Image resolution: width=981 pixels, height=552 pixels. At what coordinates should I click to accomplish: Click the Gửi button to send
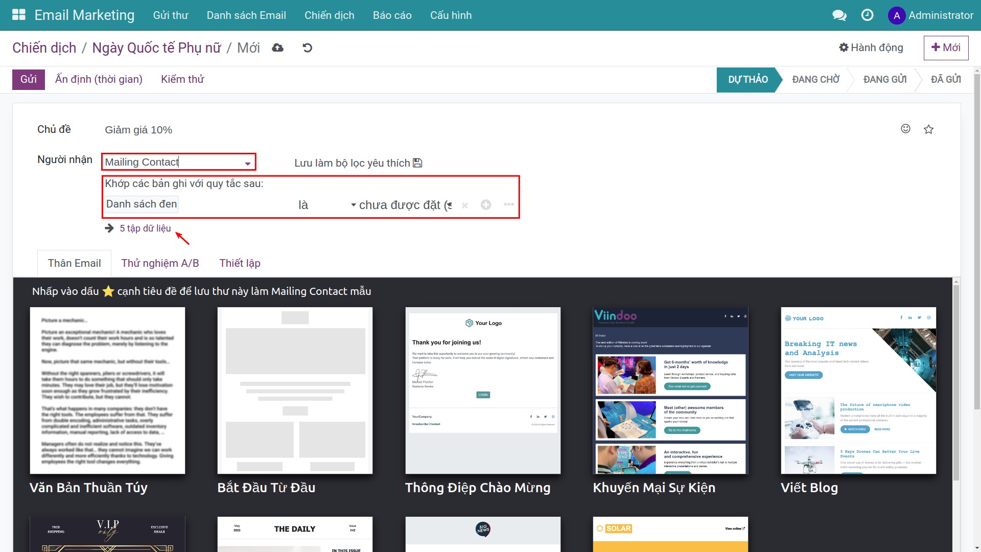[x=28, y=79]
